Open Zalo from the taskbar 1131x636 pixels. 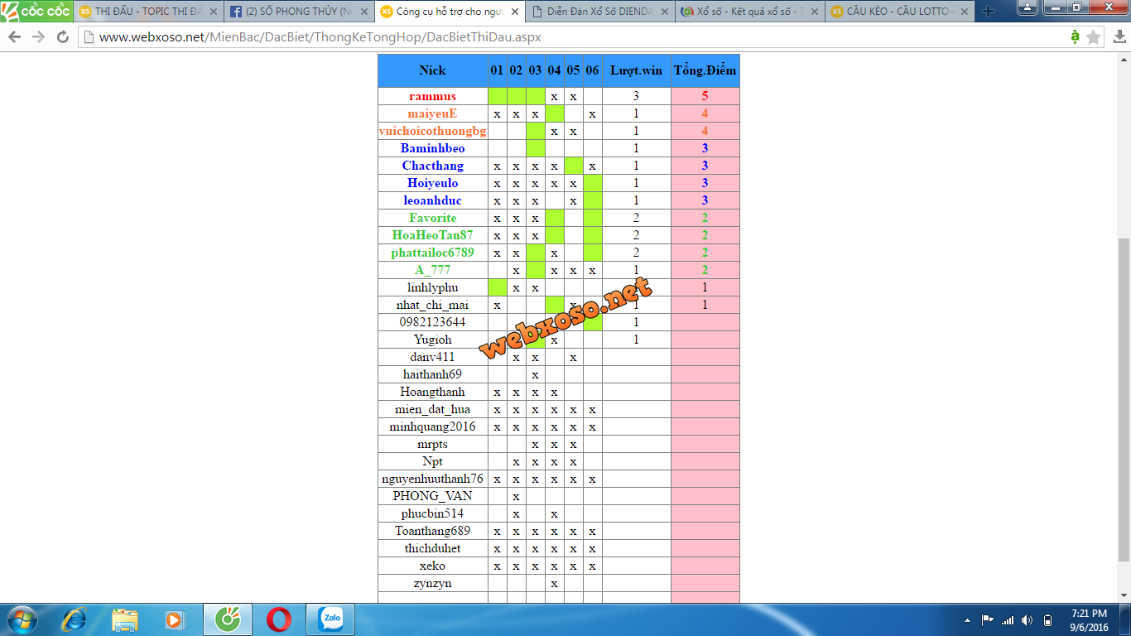(331, 619)
